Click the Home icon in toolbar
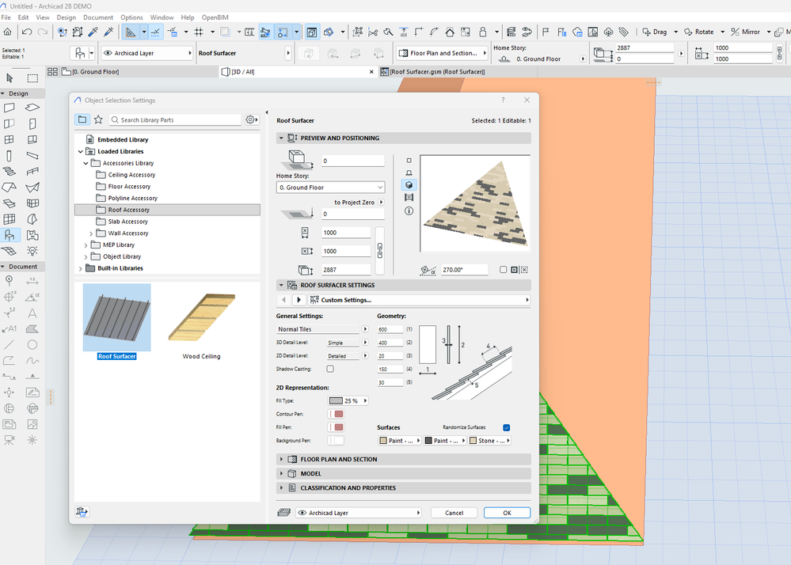This screenshot has width=791, height=565. click(x=8, y=32)
